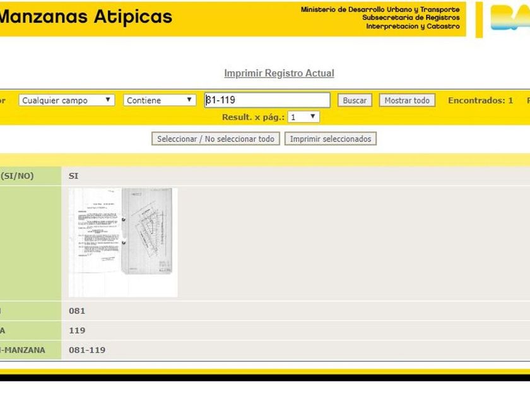Screen dimensions: 530x397
Task: Click the value 119
Action: click(77, 330)
